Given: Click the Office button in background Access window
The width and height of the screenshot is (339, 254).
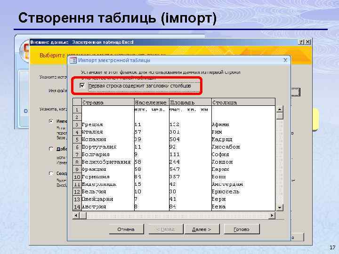Looking at the screenshot, I should [x=24, y=51].
